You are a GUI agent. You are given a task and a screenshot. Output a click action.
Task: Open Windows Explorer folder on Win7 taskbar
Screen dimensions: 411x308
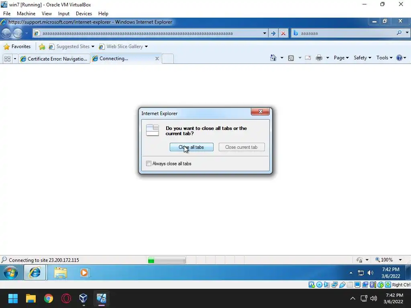[x=61, y=273]
